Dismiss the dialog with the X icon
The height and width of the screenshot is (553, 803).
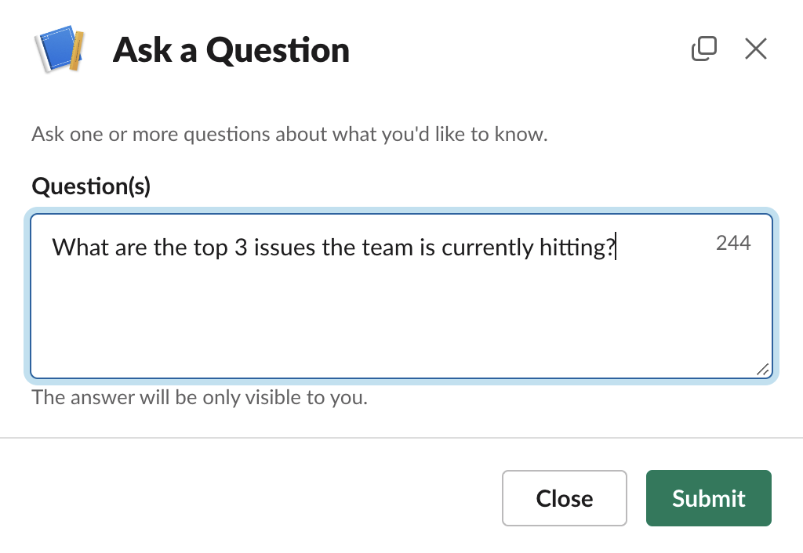click(x=755, y=49)
